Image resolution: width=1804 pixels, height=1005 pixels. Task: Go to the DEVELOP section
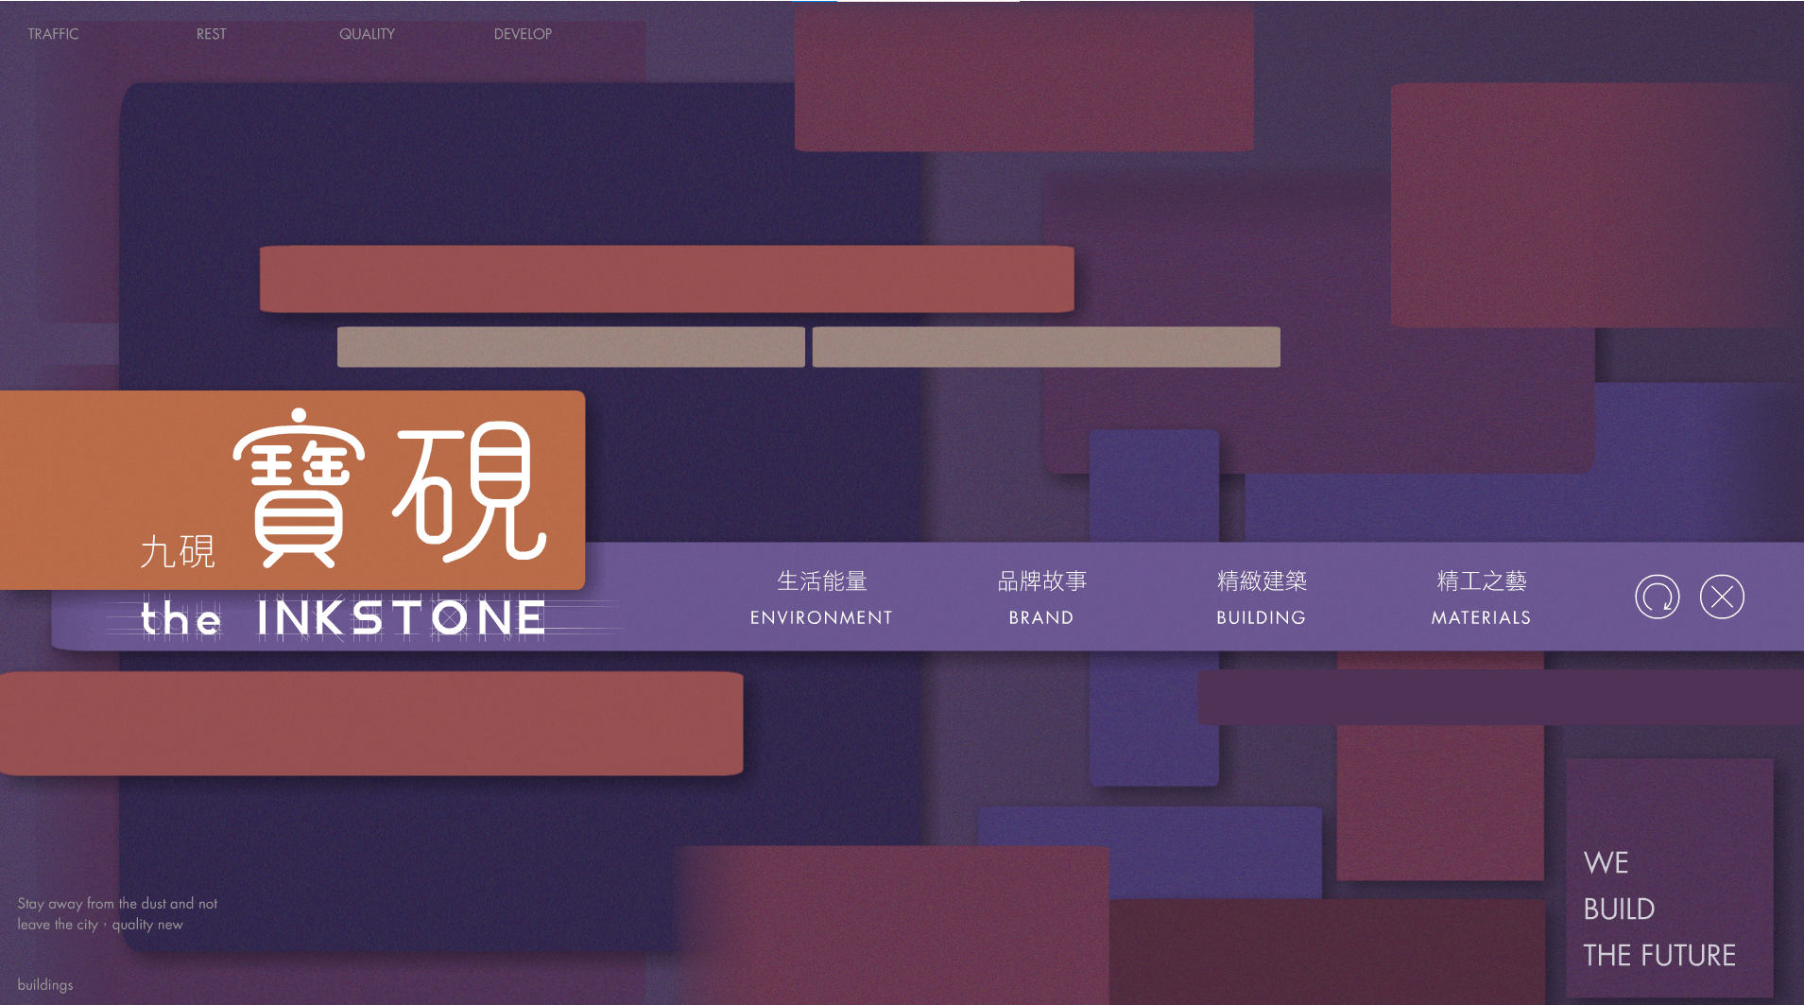click(523, 34)
